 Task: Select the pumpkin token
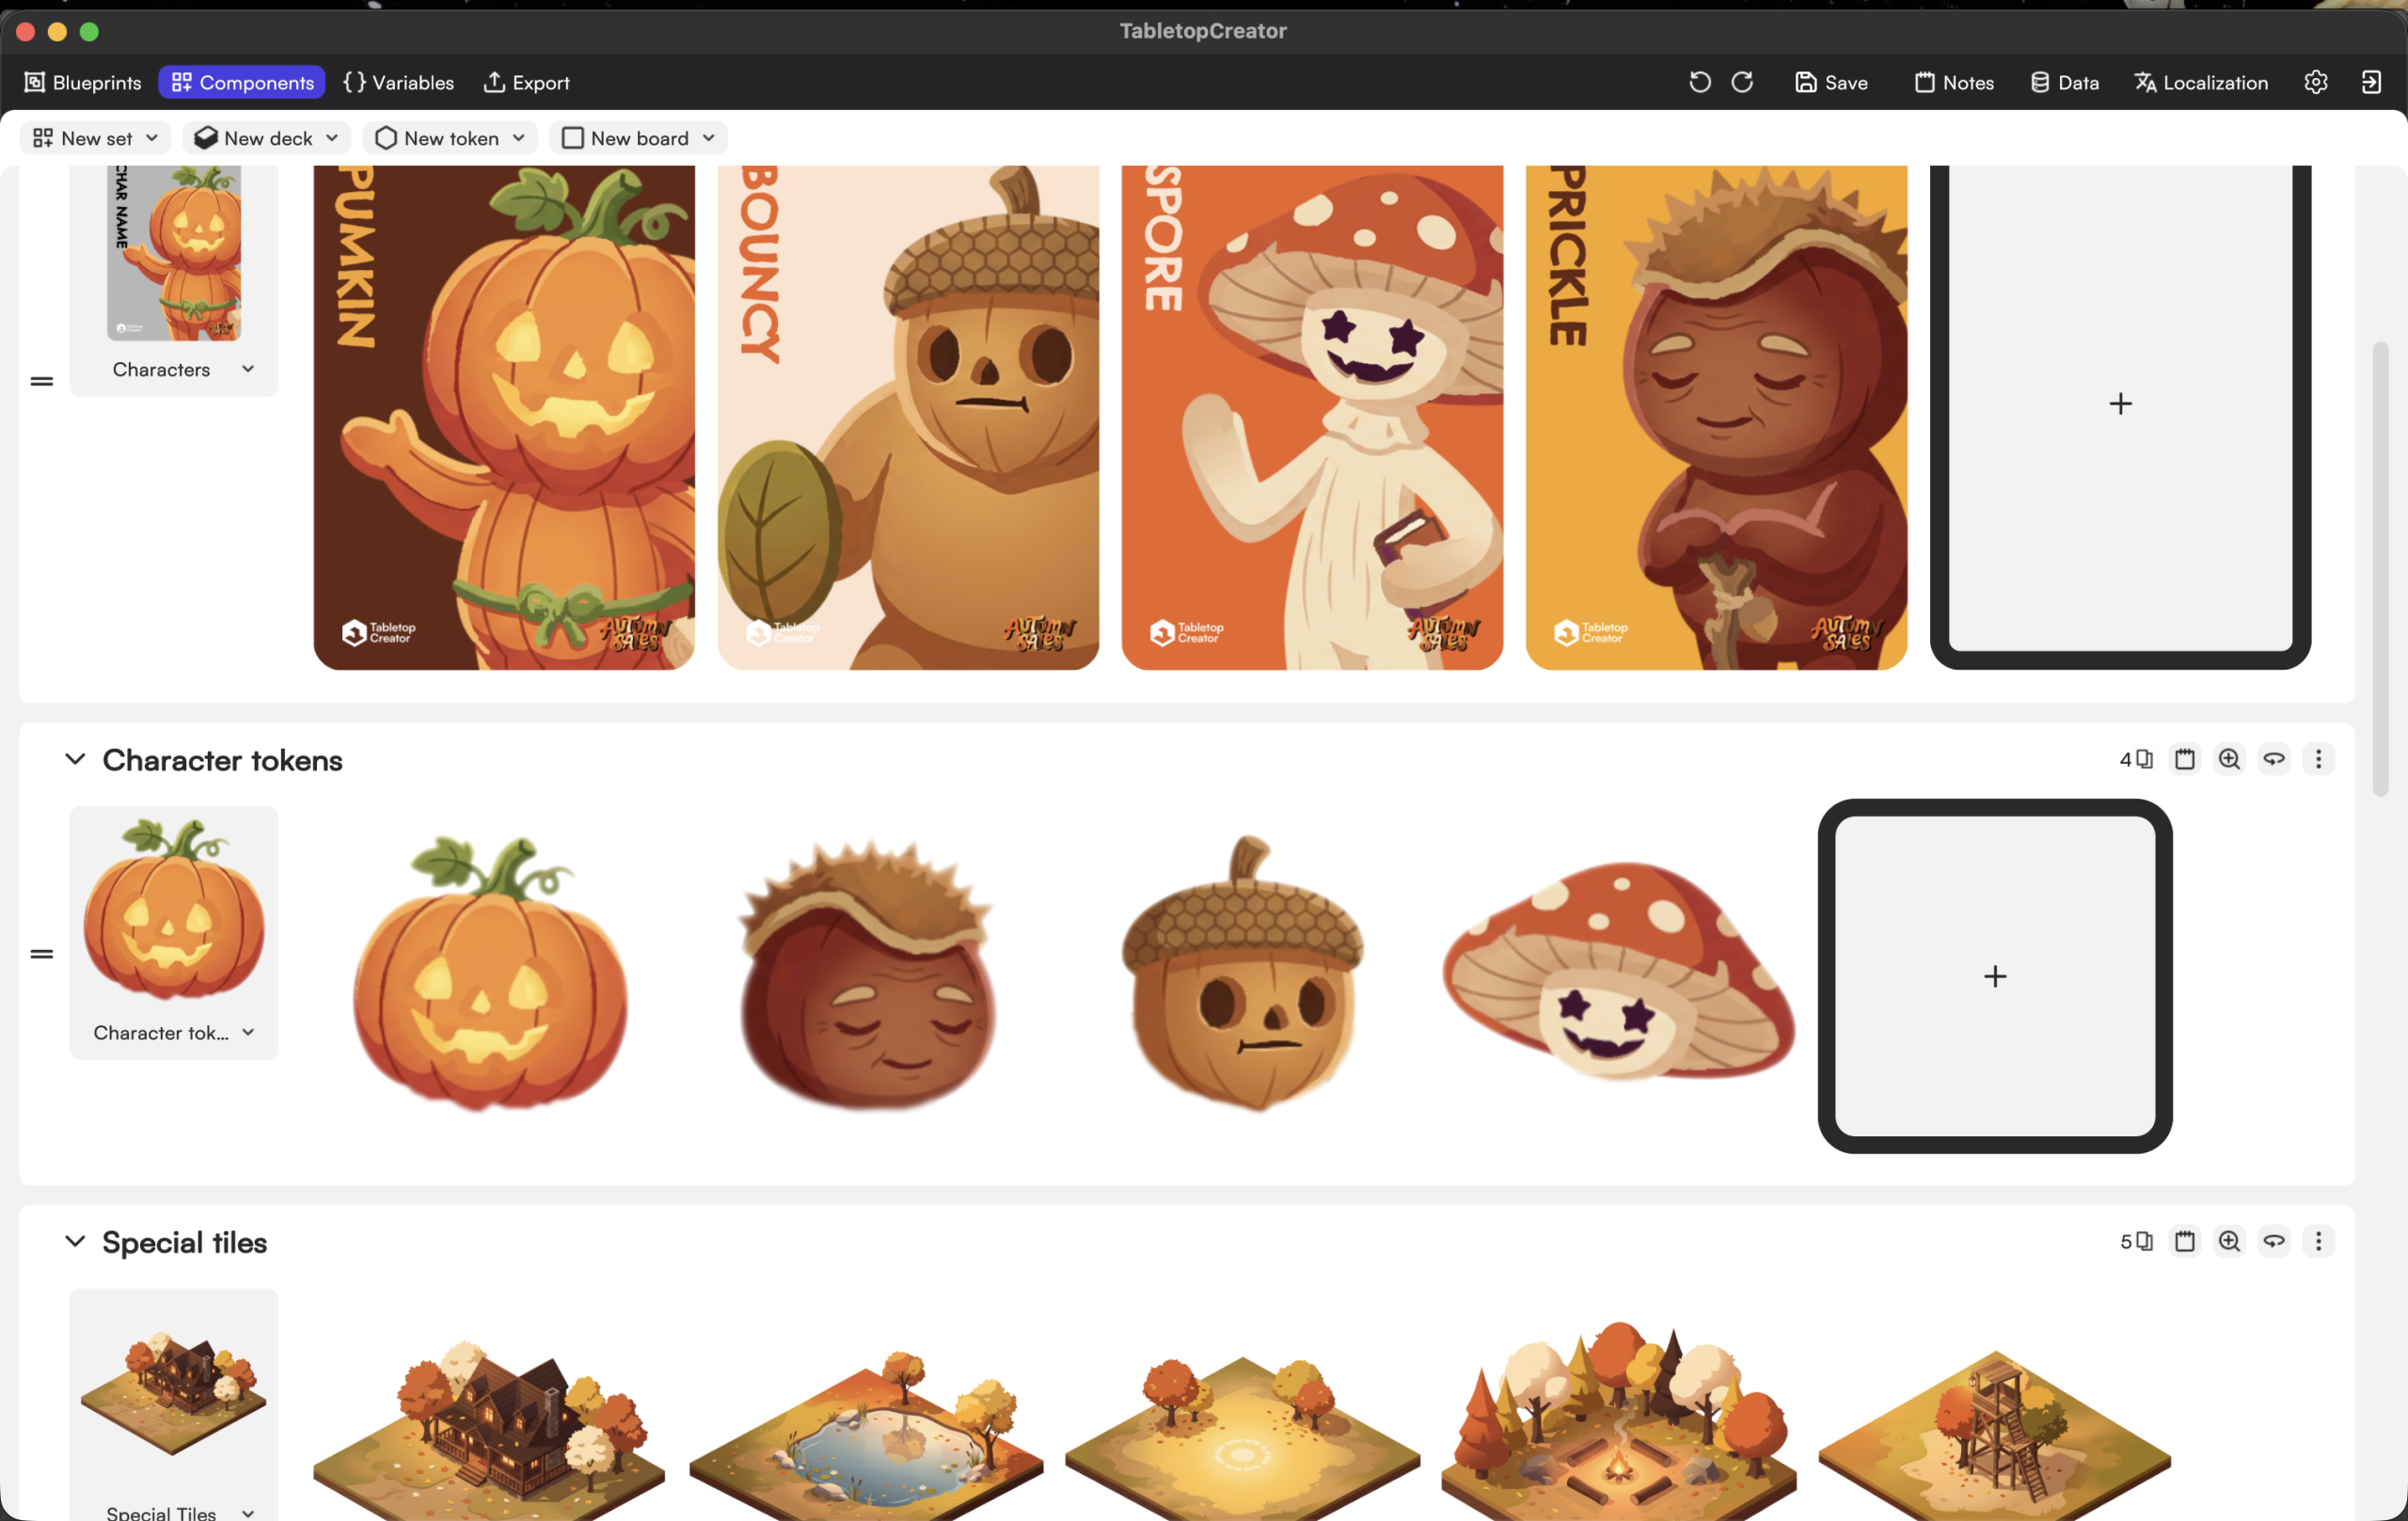(x=490, y=974)
